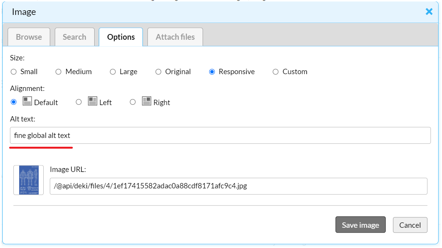Select the Left alignment radio button
This screenshot has height=248, width=442.
[79, 102]
